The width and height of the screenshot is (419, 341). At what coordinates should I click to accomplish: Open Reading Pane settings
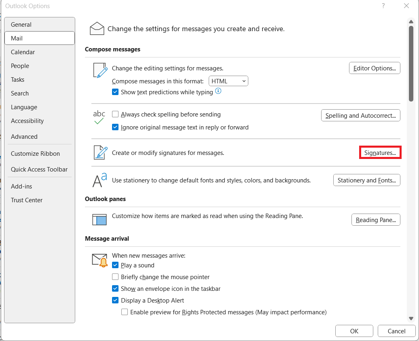coord(376,220)
